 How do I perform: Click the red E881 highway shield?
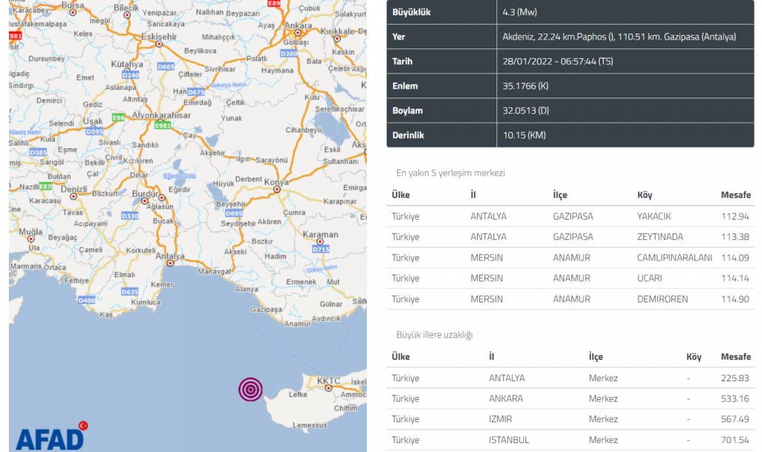(16, 35)
